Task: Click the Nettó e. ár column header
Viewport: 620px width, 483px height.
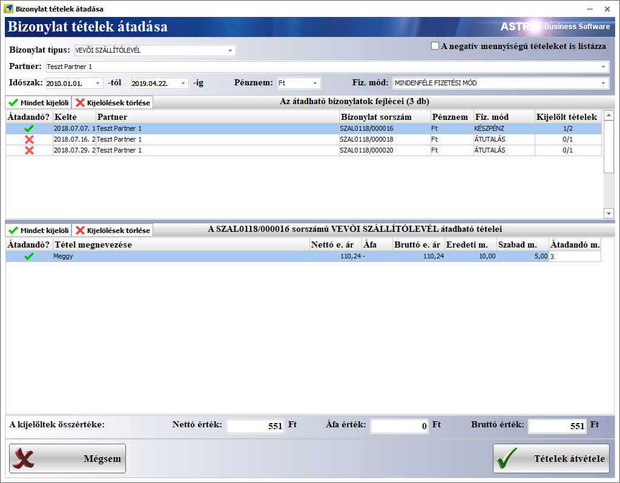Action: pos(335,245)
